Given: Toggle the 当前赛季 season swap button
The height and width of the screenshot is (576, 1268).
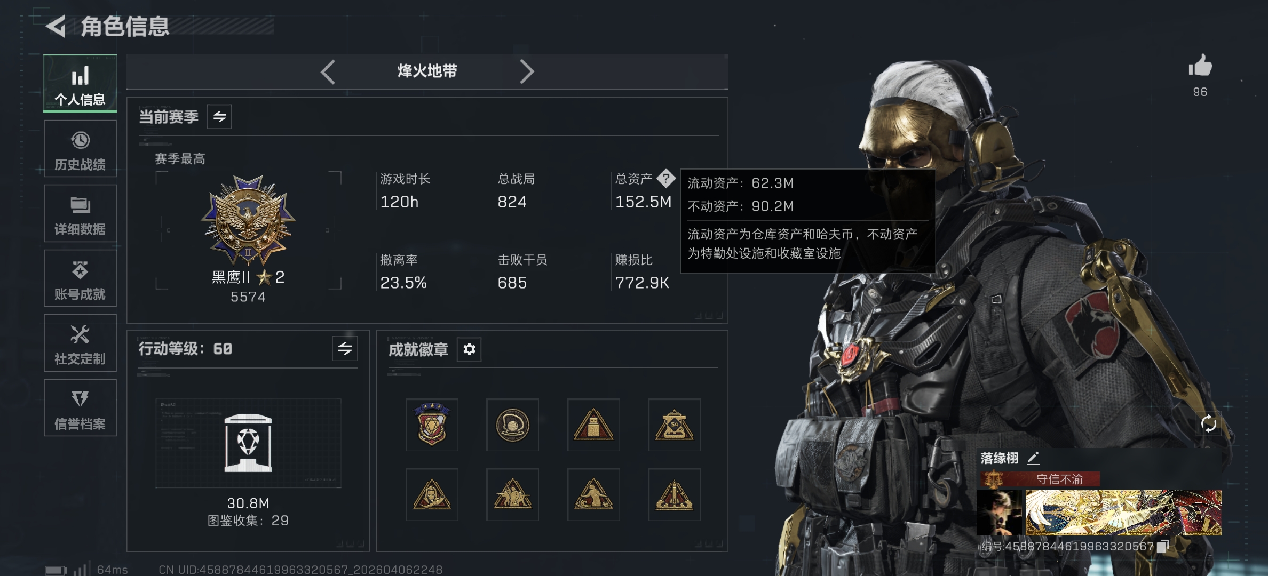Looking at the screenshot, I should (x=219, y=117).
